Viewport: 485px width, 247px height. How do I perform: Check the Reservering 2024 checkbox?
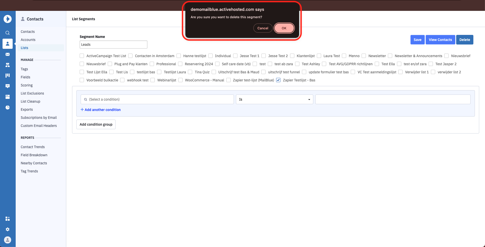tap(180, 64)
